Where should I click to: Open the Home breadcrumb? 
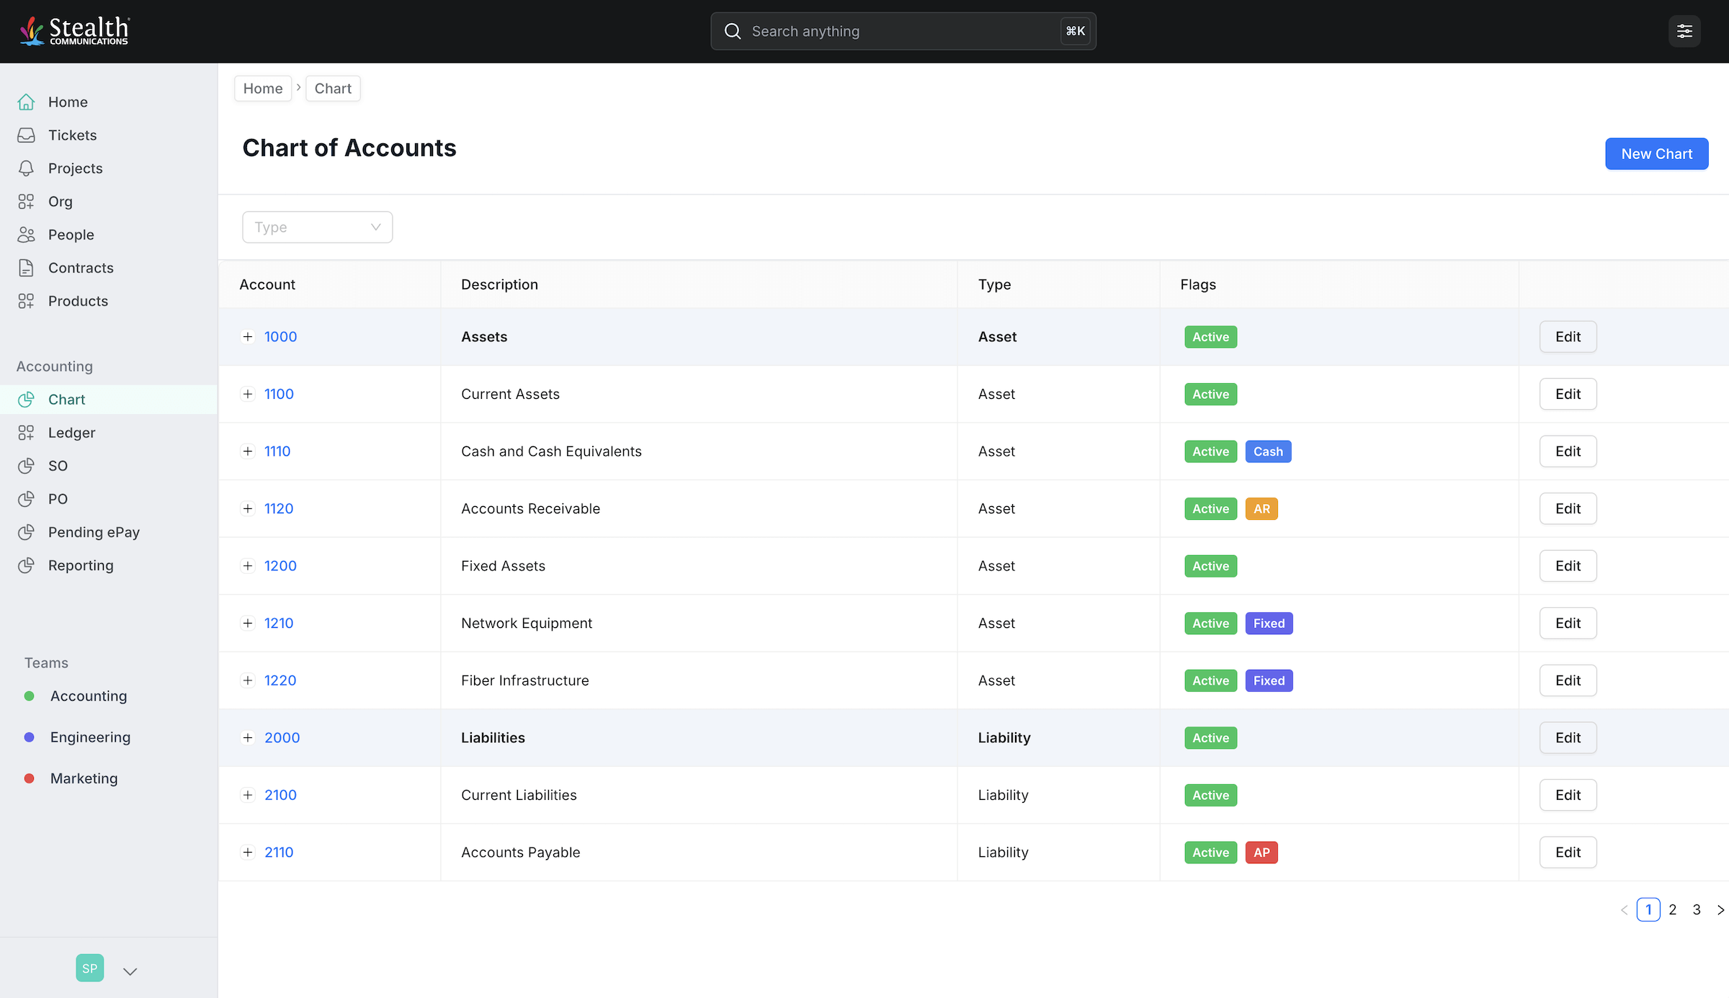pos(262,88)
